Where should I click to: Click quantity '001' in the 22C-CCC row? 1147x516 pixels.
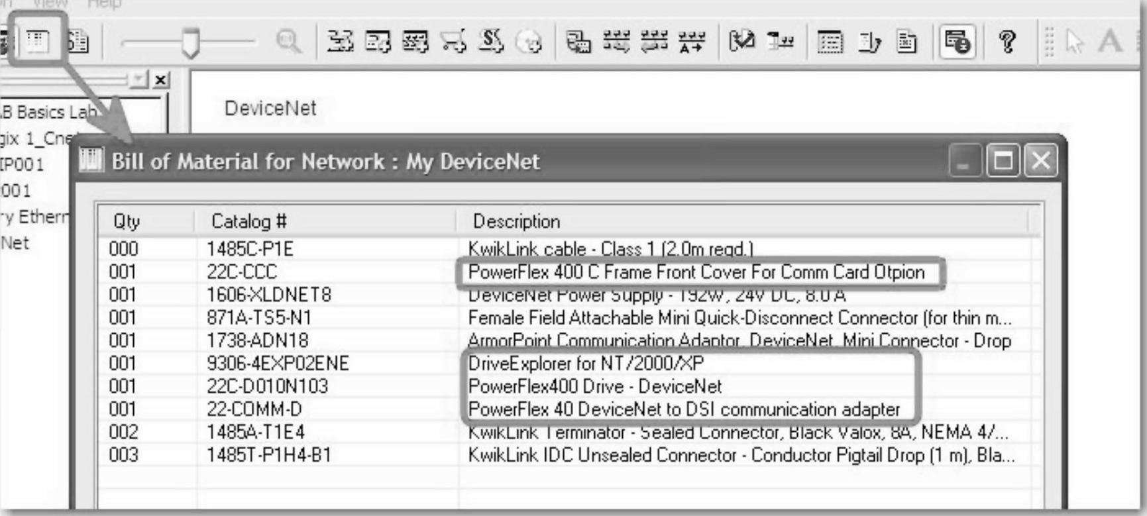point(123,272)
